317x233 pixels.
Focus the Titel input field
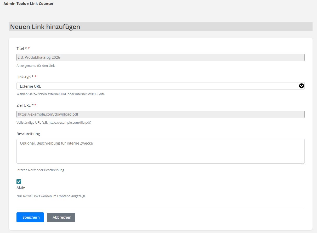tap(160, 57)
